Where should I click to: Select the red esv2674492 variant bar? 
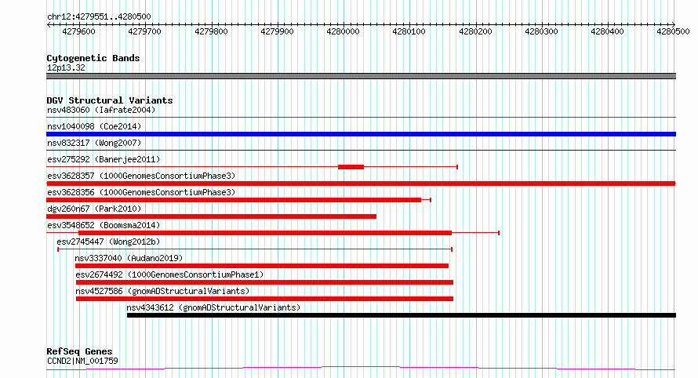click(264, 282)
